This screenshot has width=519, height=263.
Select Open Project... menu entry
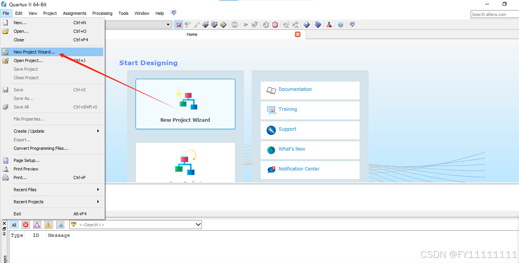click(x=52, y=60)
